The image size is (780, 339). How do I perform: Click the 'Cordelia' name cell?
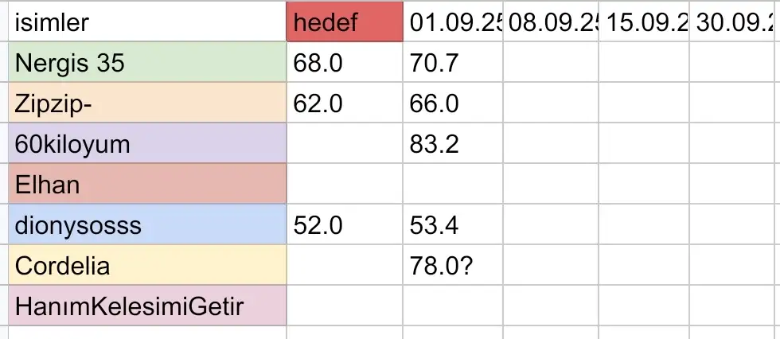click(147, 265)
